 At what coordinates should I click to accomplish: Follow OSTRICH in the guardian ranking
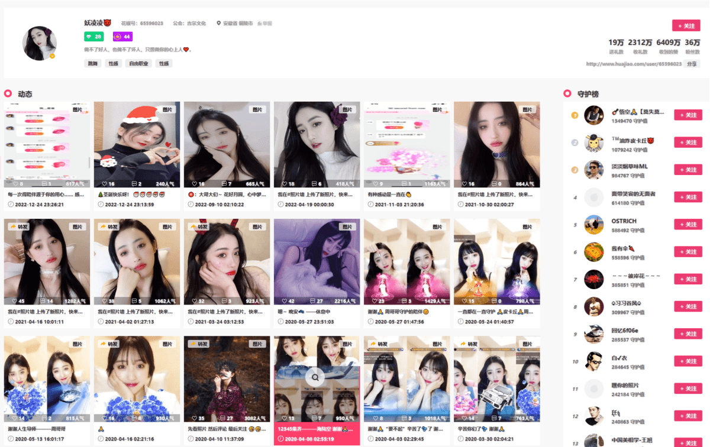pos(688,225)
